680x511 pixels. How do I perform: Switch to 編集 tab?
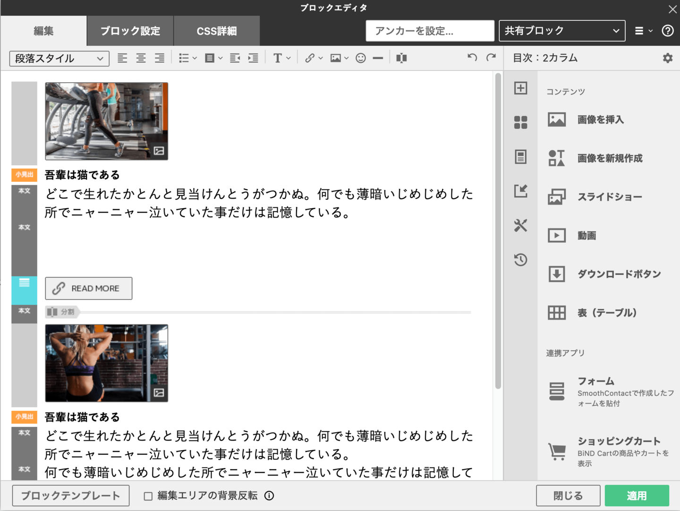[x=43, y=31]
